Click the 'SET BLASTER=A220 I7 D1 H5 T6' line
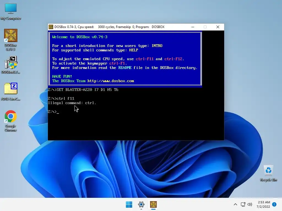The image size is (282, 211). pos(87,90)
